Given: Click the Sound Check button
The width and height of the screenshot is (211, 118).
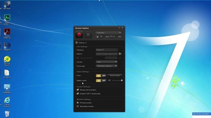Looking at the screenshot, I should tap(115, 76).
